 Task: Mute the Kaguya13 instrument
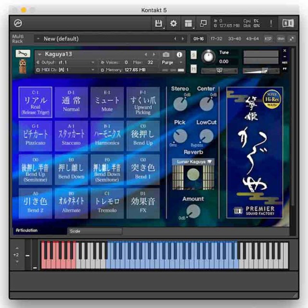(193, 69)
